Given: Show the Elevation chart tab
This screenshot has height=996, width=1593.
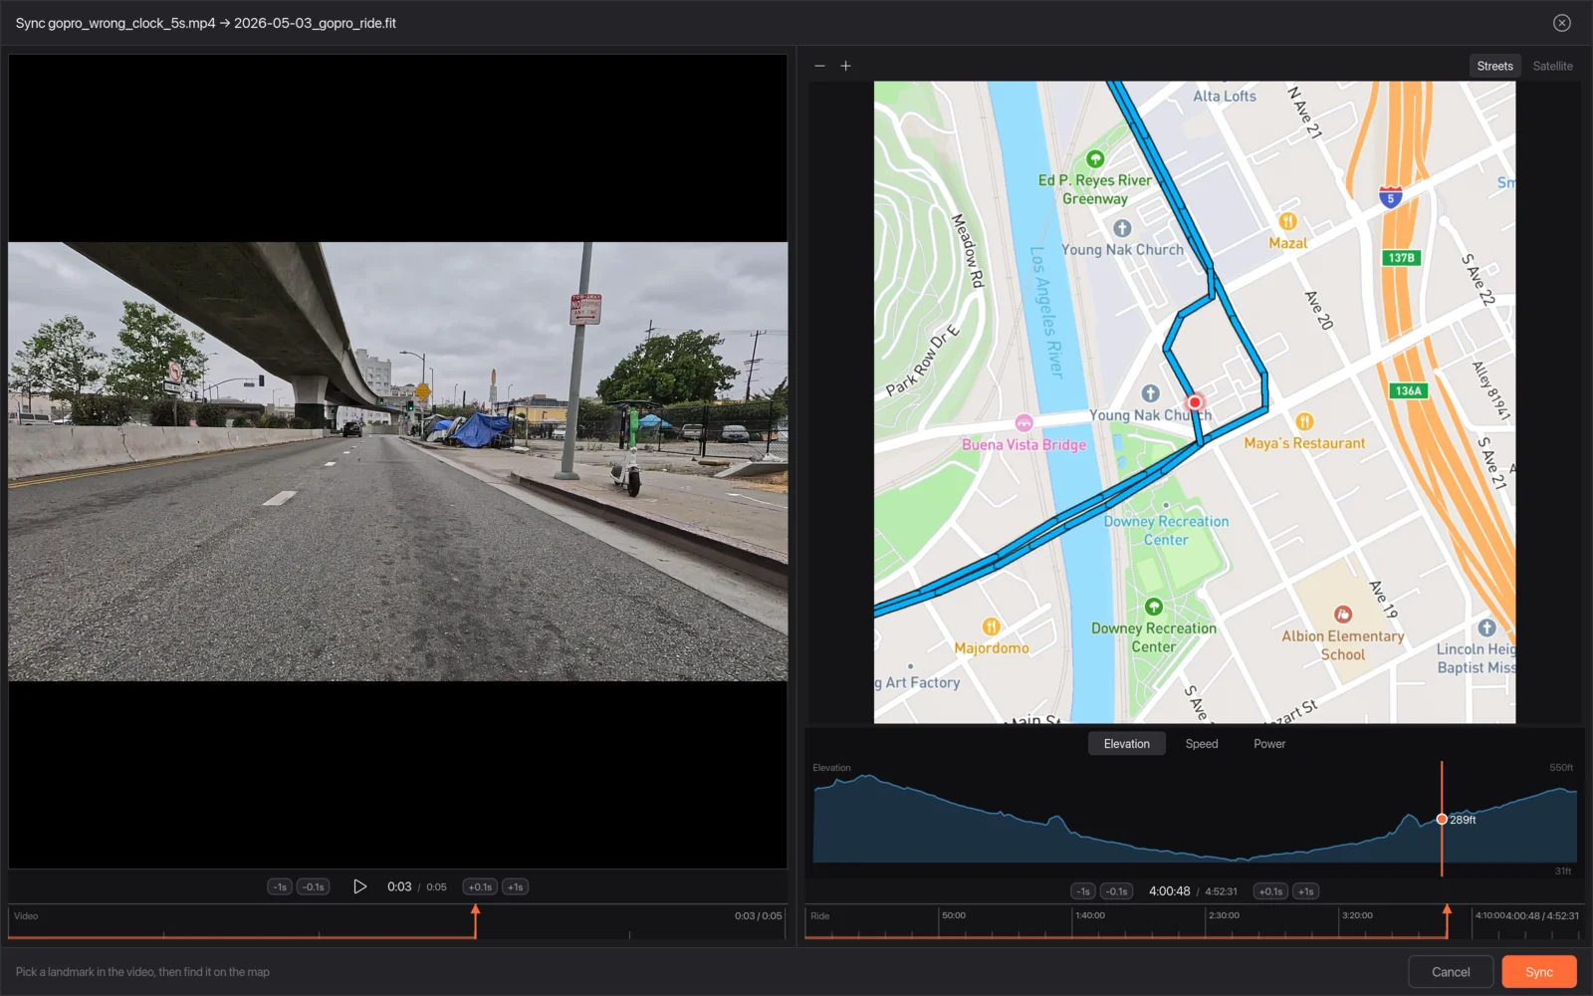Looking at the screenshot, I should [1126, 744].
